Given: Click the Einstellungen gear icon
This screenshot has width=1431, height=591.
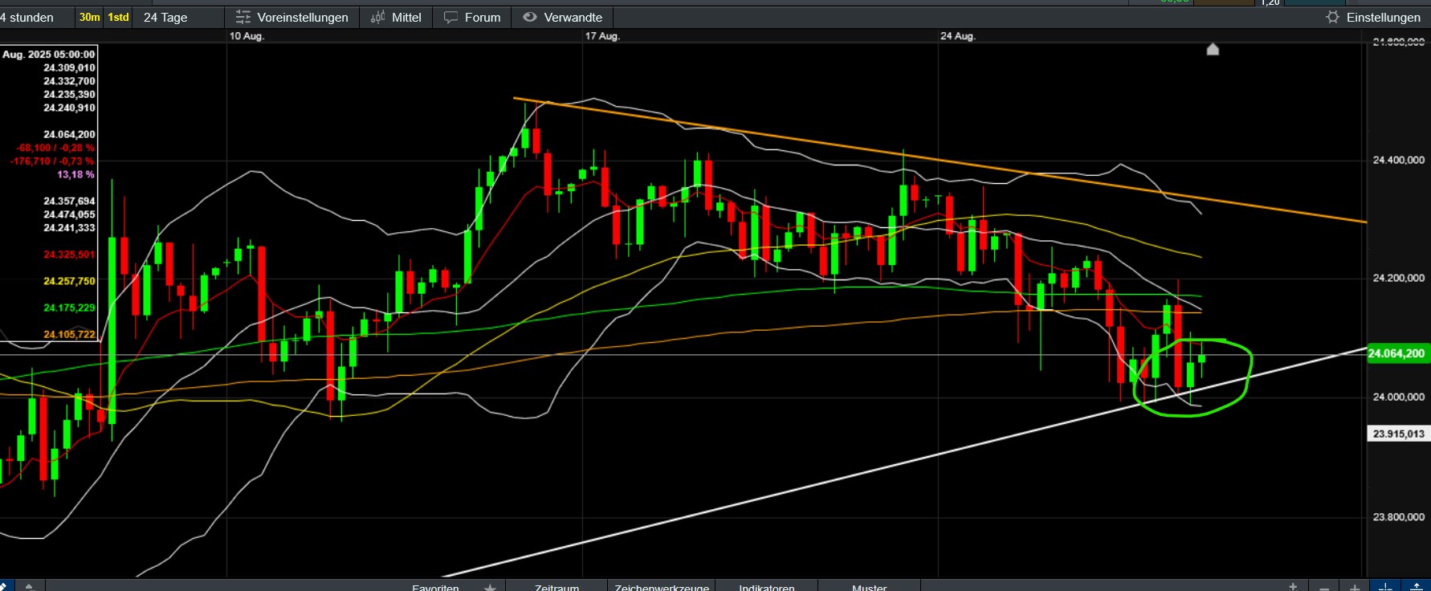Looking at the screenshot, I should [x=1333, y=17].
